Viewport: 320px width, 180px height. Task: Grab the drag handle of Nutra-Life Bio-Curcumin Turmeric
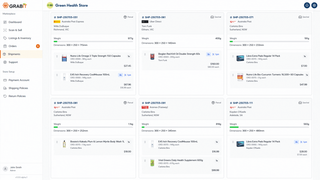click(233, 75)
